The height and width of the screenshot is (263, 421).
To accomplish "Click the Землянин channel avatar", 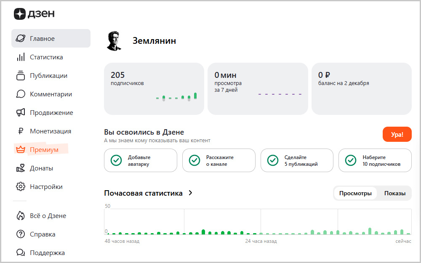I will 114,41.
